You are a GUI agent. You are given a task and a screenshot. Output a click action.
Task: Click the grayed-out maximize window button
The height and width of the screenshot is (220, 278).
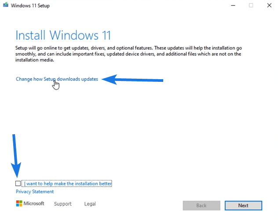[251, 5]
